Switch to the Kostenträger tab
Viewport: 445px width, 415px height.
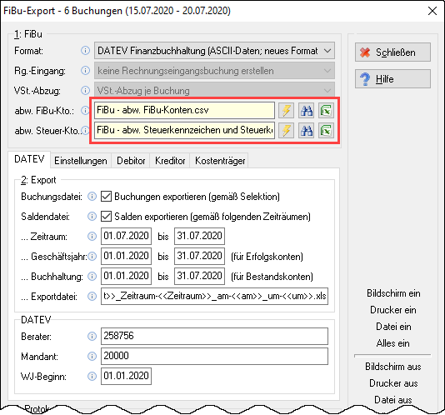point(220,161)
